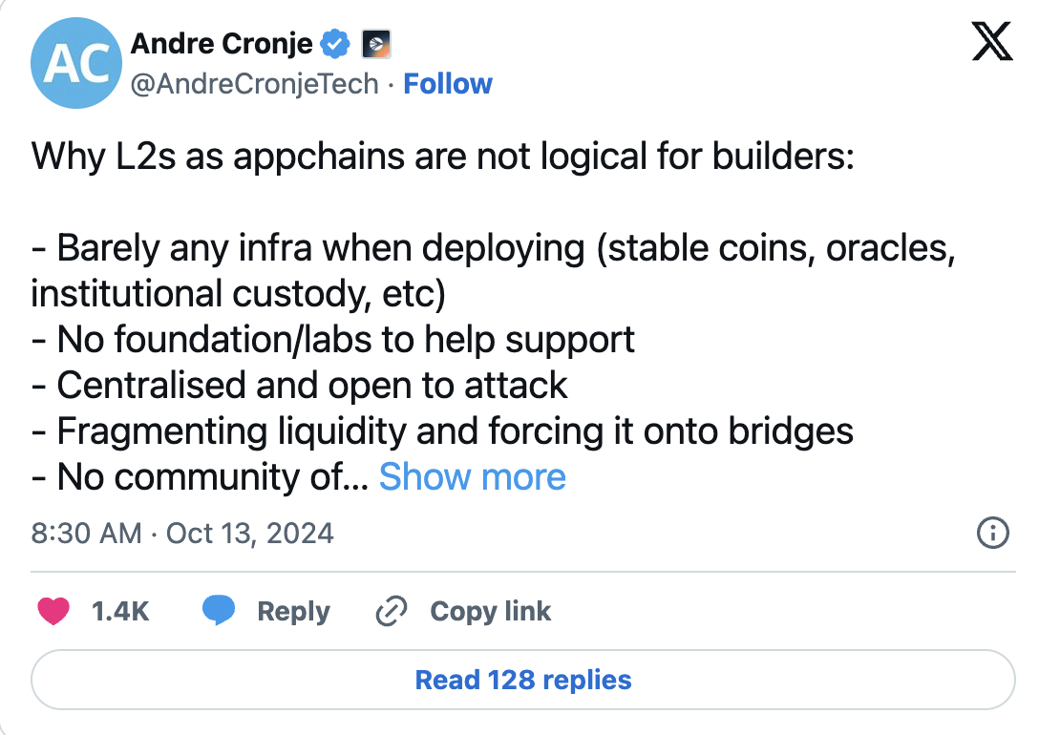Screen dimensions: 1039x735
Task: Like the tweet with the heart icon
Action: pyautogui.click(x=54, y=611)
